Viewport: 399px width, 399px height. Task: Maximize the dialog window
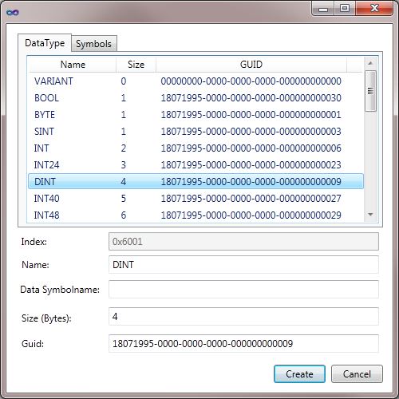pyautogui.click(x=345, y=9)
